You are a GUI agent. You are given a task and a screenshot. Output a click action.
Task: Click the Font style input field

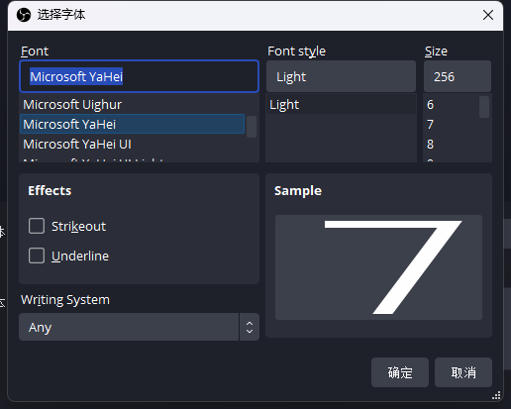pos(341,76)
